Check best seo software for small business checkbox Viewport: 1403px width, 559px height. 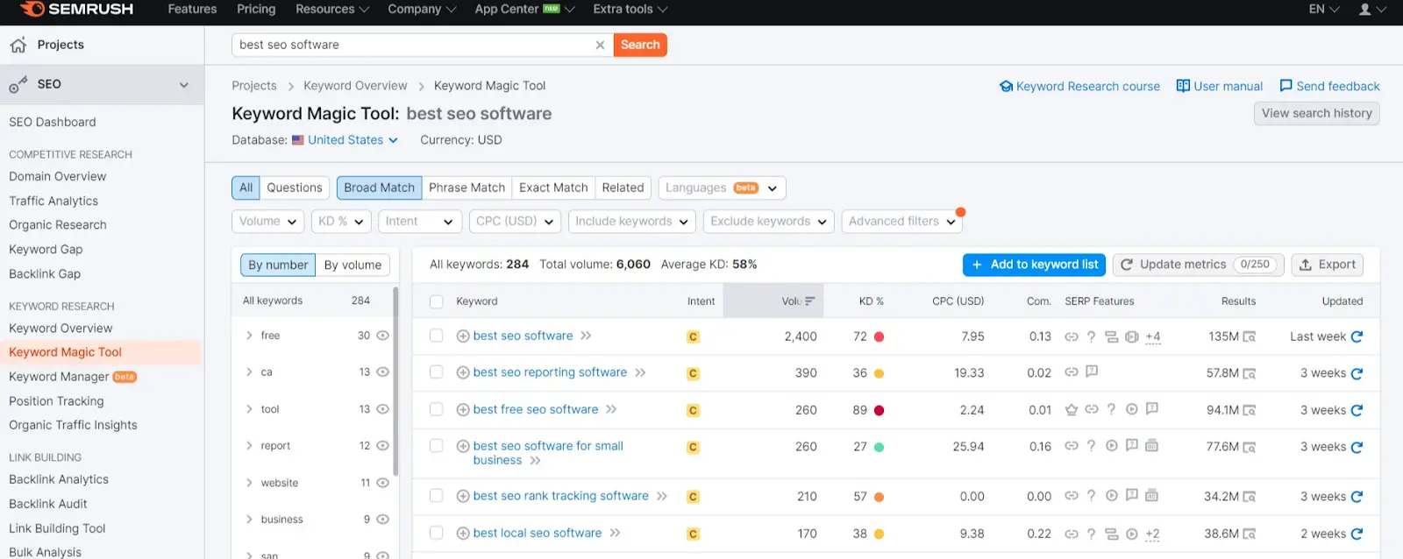pyautogui.click(x=436, y=446)
